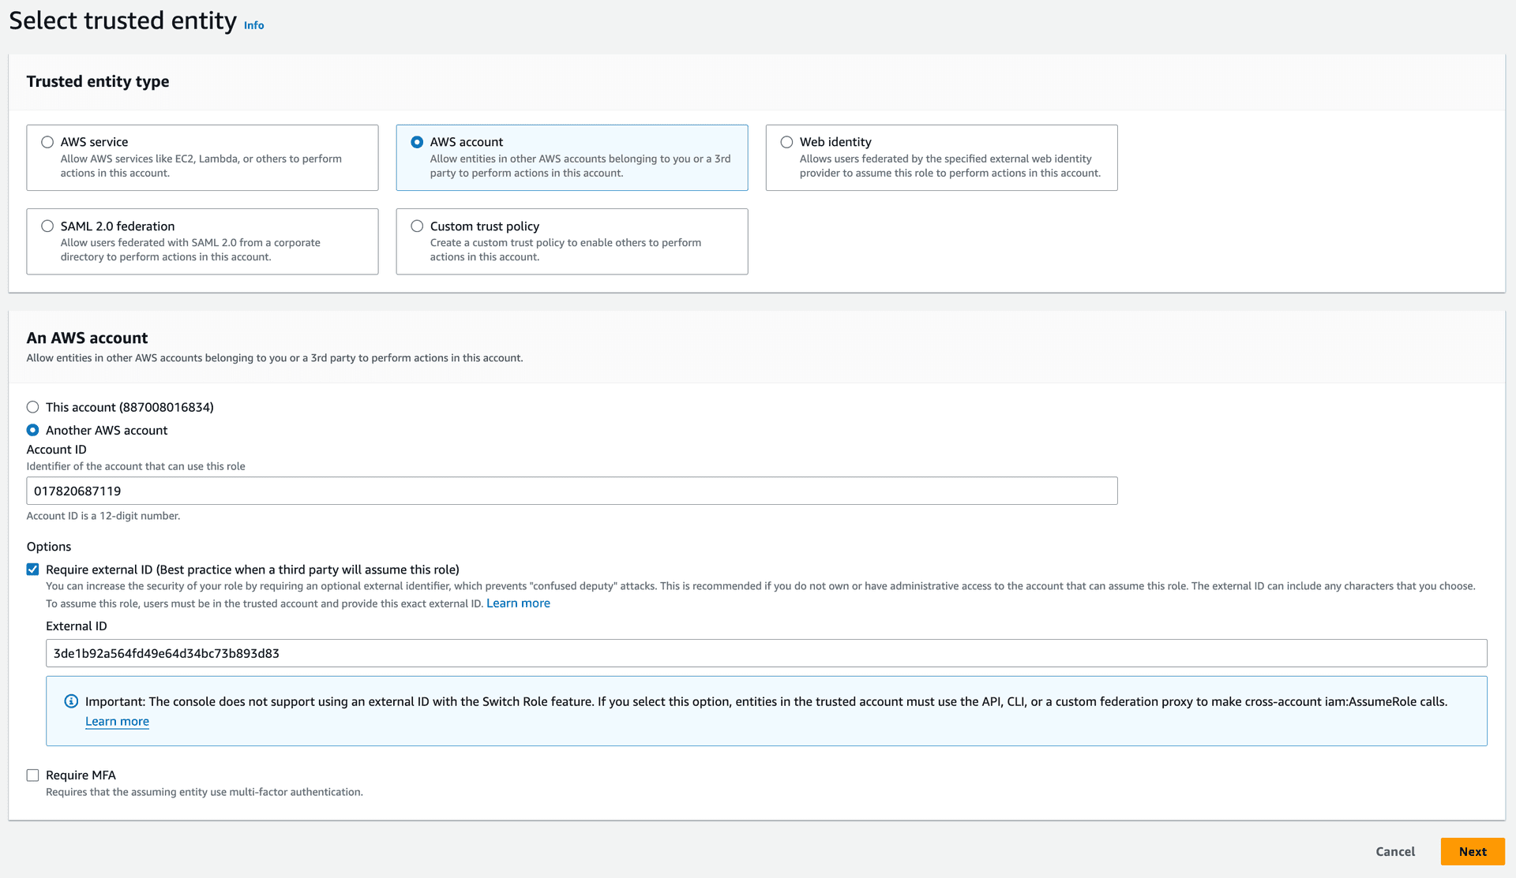Click the 'Account ID is a 12-digit number.' hint
Viewport: 1516px width, 878px height.
[x=103, y=516]
